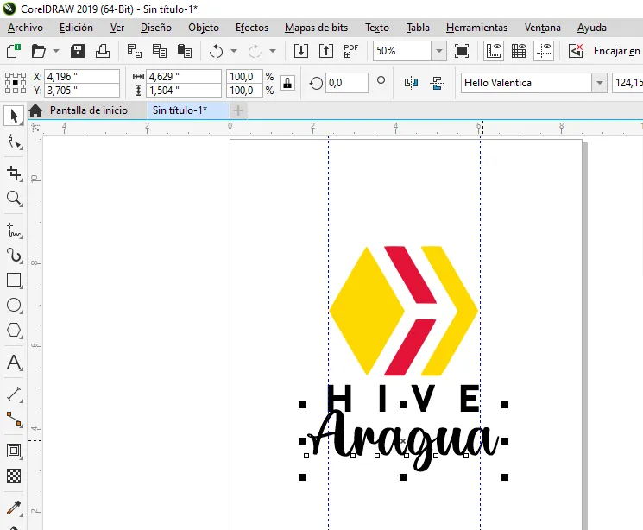Image resolution: width=643 pixels, height=530 pixels.
Task: Select the Shape edit tool
Action: [x=15, y=142]
